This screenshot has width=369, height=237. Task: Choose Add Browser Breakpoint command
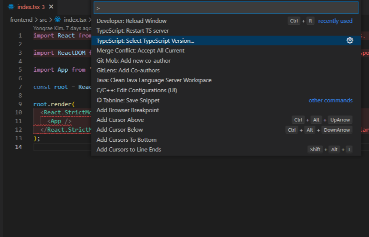pos(226,110)
